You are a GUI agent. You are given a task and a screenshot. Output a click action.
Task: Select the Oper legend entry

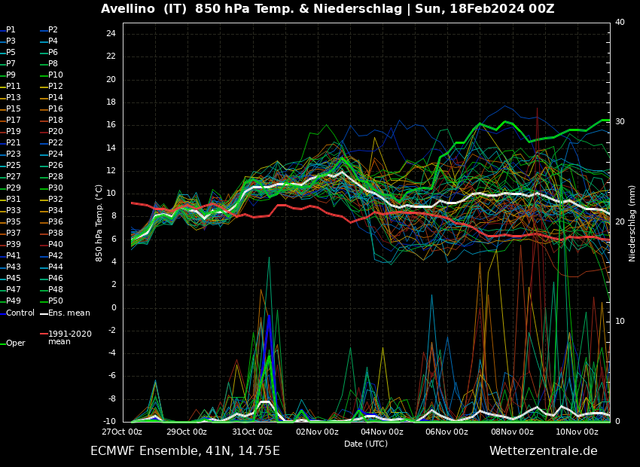15,343
